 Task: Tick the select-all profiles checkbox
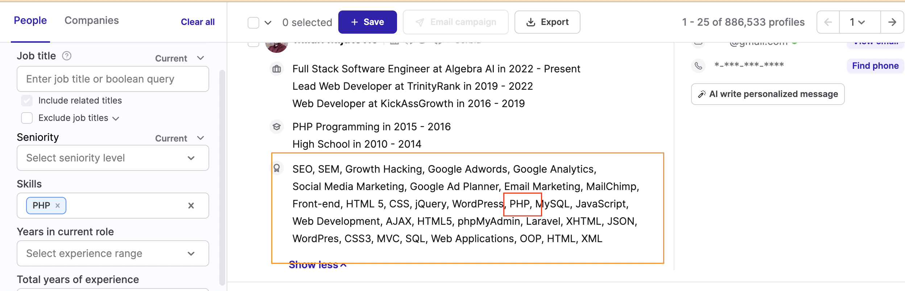click(253, 22)
